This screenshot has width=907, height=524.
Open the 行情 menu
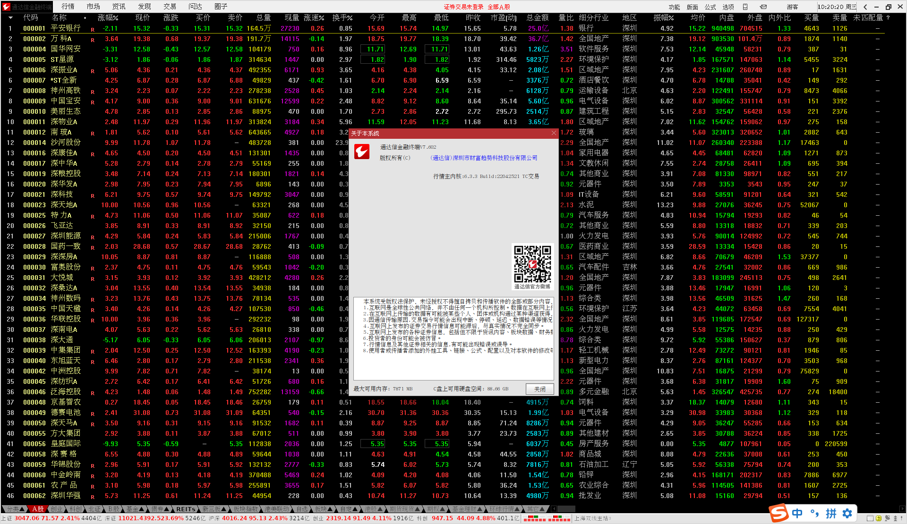pyautogui.click(x=68, y=7)
